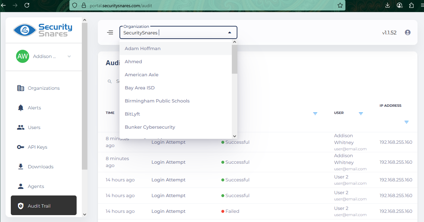Click the search magnifier icon in audit table
This screenshot has height=222, width=424.
[110, 81]
